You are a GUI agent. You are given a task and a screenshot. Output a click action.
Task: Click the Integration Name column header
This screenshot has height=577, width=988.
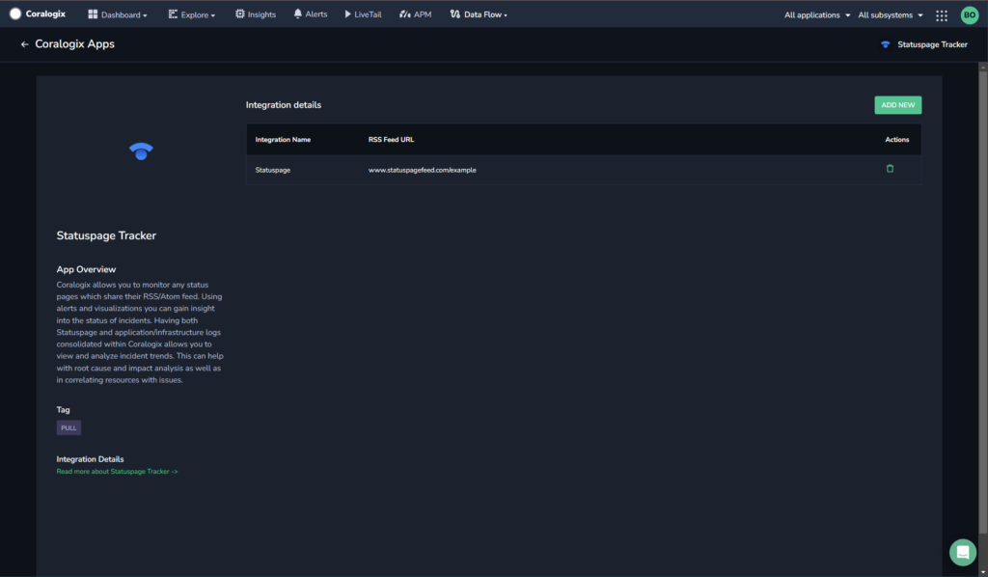pos(283,140)
